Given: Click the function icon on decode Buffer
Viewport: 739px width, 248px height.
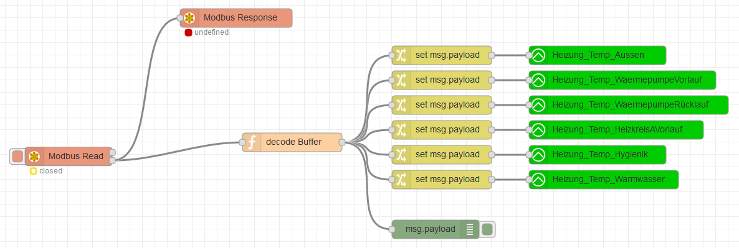Looking at the screenshot, I should [252, 142].
